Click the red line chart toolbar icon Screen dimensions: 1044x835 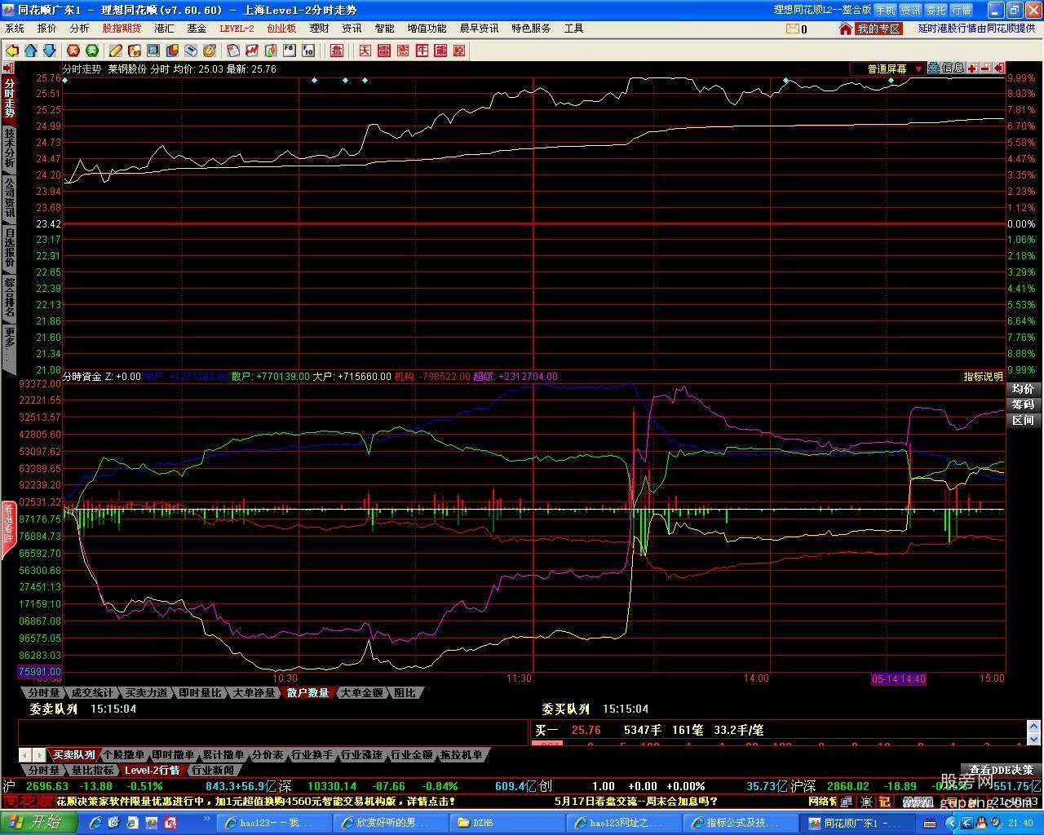pyautogui.click(x=251, y=51)
